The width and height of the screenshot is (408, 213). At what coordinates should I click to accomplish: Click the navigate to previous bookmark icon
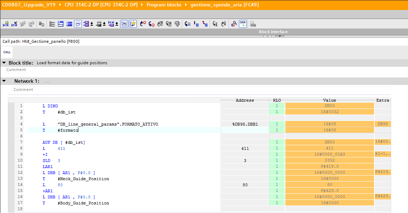click(x=215, y=24)
